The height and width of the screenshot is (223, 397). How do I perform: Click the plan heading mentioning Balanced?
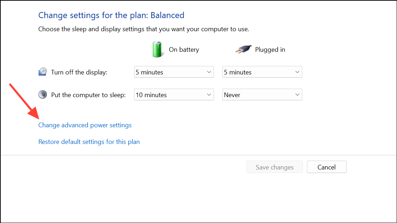click(x=111, y=15)
